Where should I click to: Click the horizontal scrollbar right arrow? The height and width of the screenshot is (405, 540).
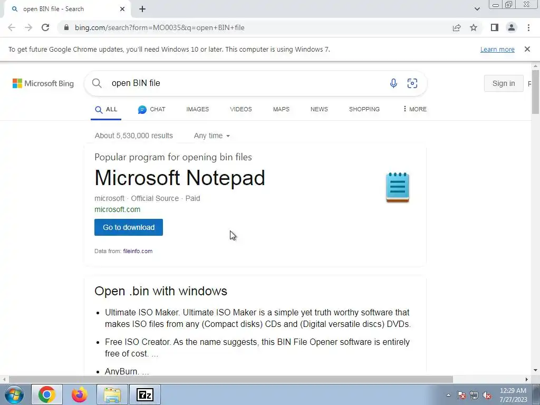point(526,379)
